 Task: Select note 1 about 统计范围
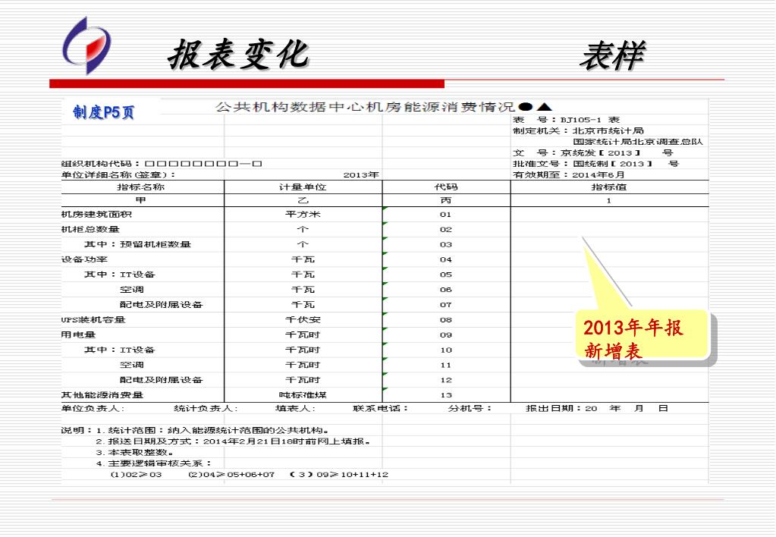point(213,431)
